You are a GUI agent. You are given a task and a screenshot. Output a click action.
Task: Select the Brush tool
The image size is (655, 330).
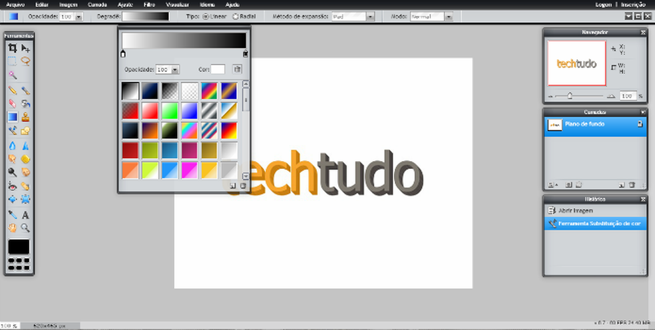pos(25,90)
